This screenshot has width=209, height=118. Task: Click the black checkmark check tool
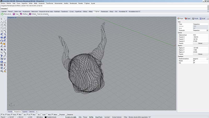coord(5,68)
